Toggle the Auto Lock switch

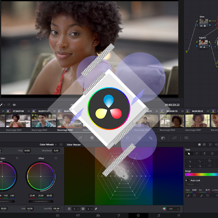187,180
